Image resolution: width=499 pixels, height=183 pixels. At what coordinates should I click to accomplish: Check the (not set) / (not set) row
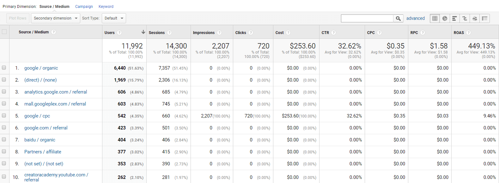(x=4, y=163)
